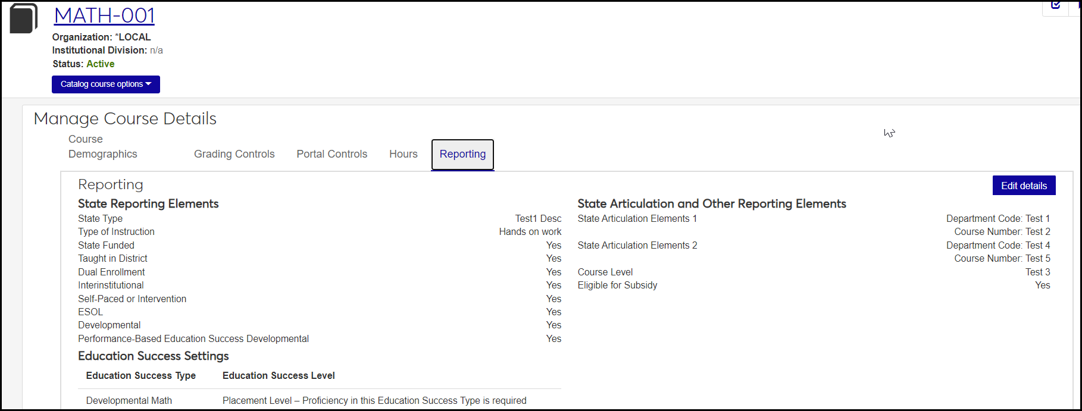Open the MATH-001 course link

click(104, 15)
